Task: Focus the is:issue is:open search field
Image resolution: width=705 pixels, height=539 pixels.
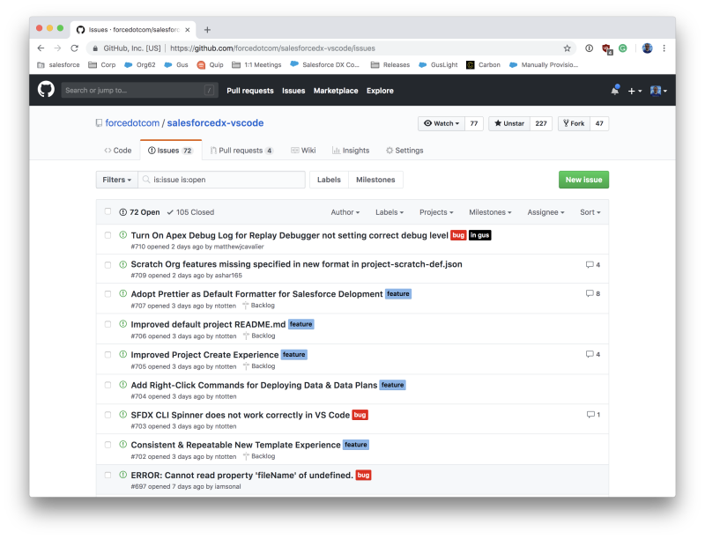Action: pos(222,179)
